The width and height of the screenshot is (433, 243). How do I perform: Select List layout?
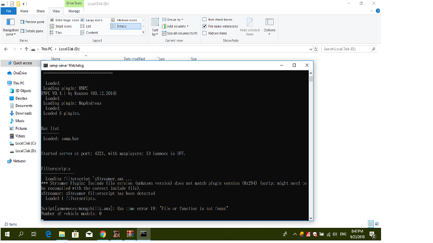86,26
